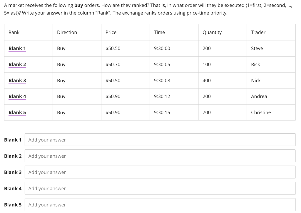Click Andrea's time cell showing 9:30:12
The height and width of the screenshot is (213, 301).
coord(162,96)
